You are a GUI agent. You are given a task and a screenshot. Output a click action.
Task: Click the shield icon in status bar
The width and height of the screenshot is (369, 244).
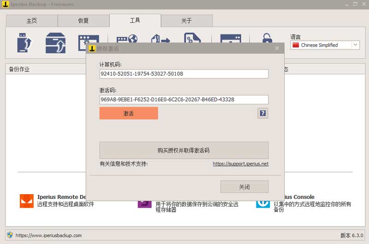coord(10,235)
